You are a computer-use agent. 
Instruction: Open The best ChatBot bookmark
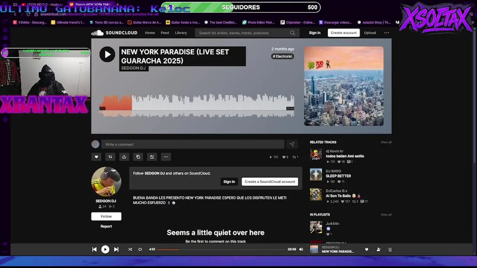221,22
